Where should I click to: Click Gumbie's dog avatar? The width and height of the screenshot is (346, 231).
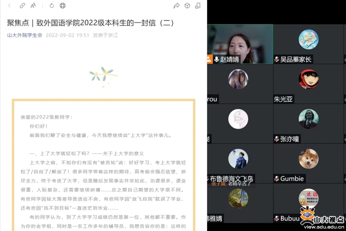(x=308, y=159)
